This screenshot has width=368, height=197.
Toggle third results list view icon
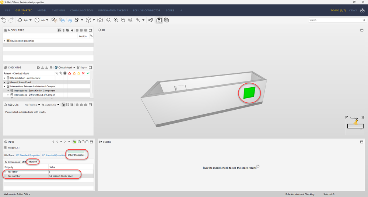tap(72, 105)
